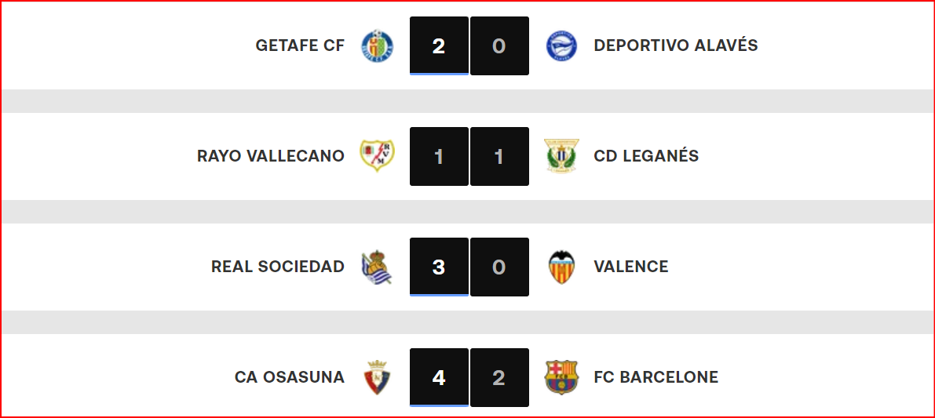Open the Valence team name
The height and width of the screenshot is (418, 935).
[631, 267]
